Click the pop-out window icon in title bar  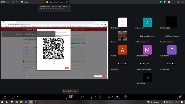pyautogui.click(x=165, y=2)
